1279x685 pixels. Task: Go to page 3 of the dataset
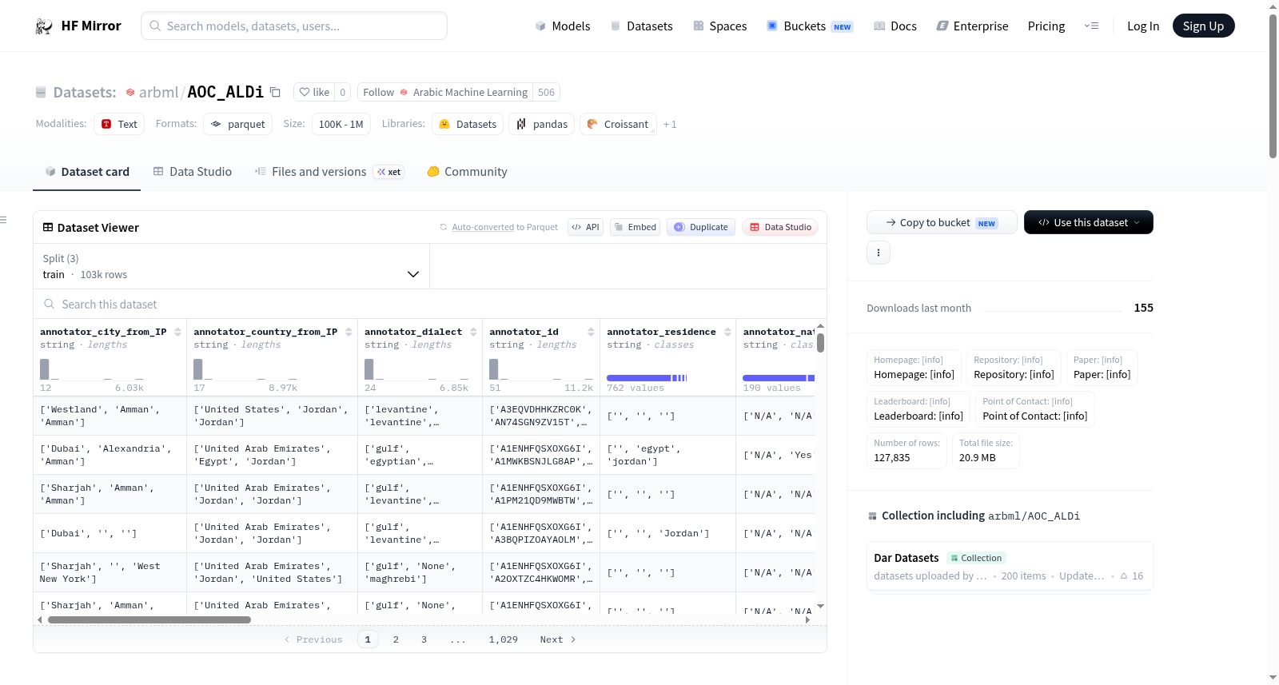[424, 639]
